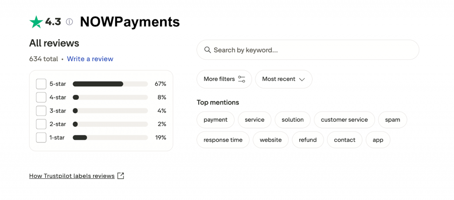This screenshot has height=200, width=454.
Task: Click into the Search by keyword field
Action: click(x=310, y=50)
